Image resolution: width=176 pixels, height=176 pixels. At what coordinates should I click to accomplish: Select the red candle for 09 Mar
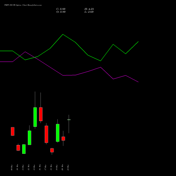[x=13, y=131]
